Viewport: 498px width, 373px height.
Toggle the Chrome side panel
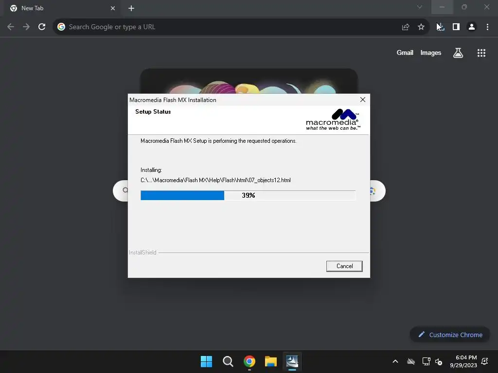(x=456, y=27)
